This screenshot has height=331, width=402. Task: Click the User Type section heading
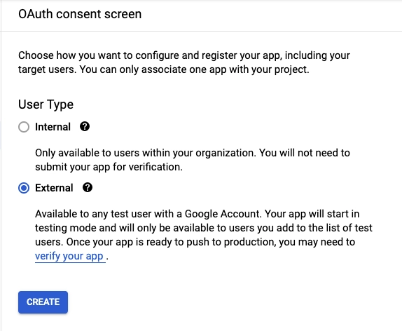click(x=46, y=104)
